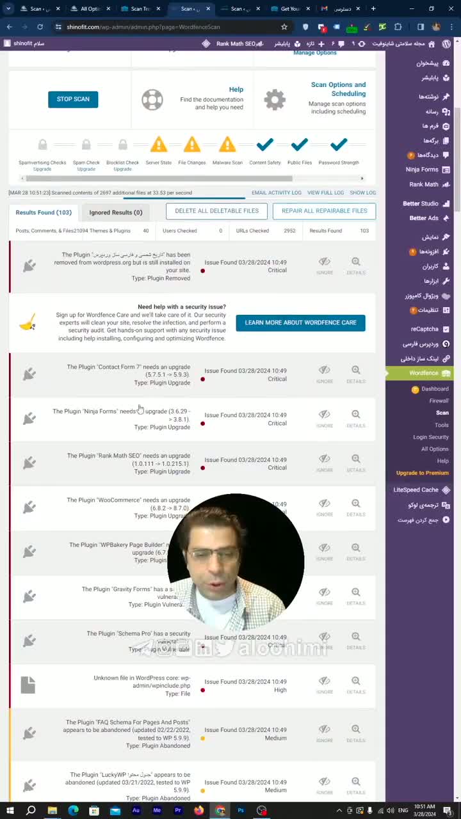Viewport: 461px width, 819px height.
Task: Open scan options gear icon
Action: point(275,100)
